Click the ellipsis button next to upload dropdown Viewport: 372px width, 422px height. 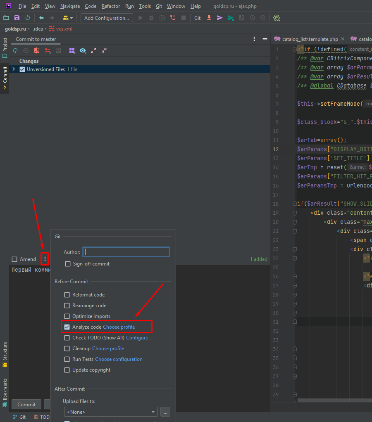point(165,412)
